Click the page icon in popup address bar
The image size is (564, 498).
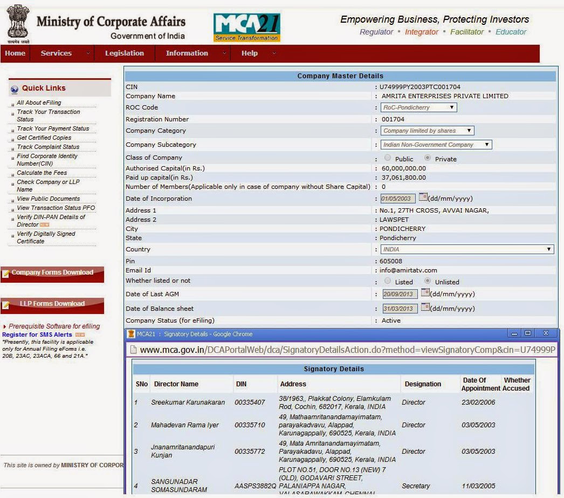coord(133,350)
